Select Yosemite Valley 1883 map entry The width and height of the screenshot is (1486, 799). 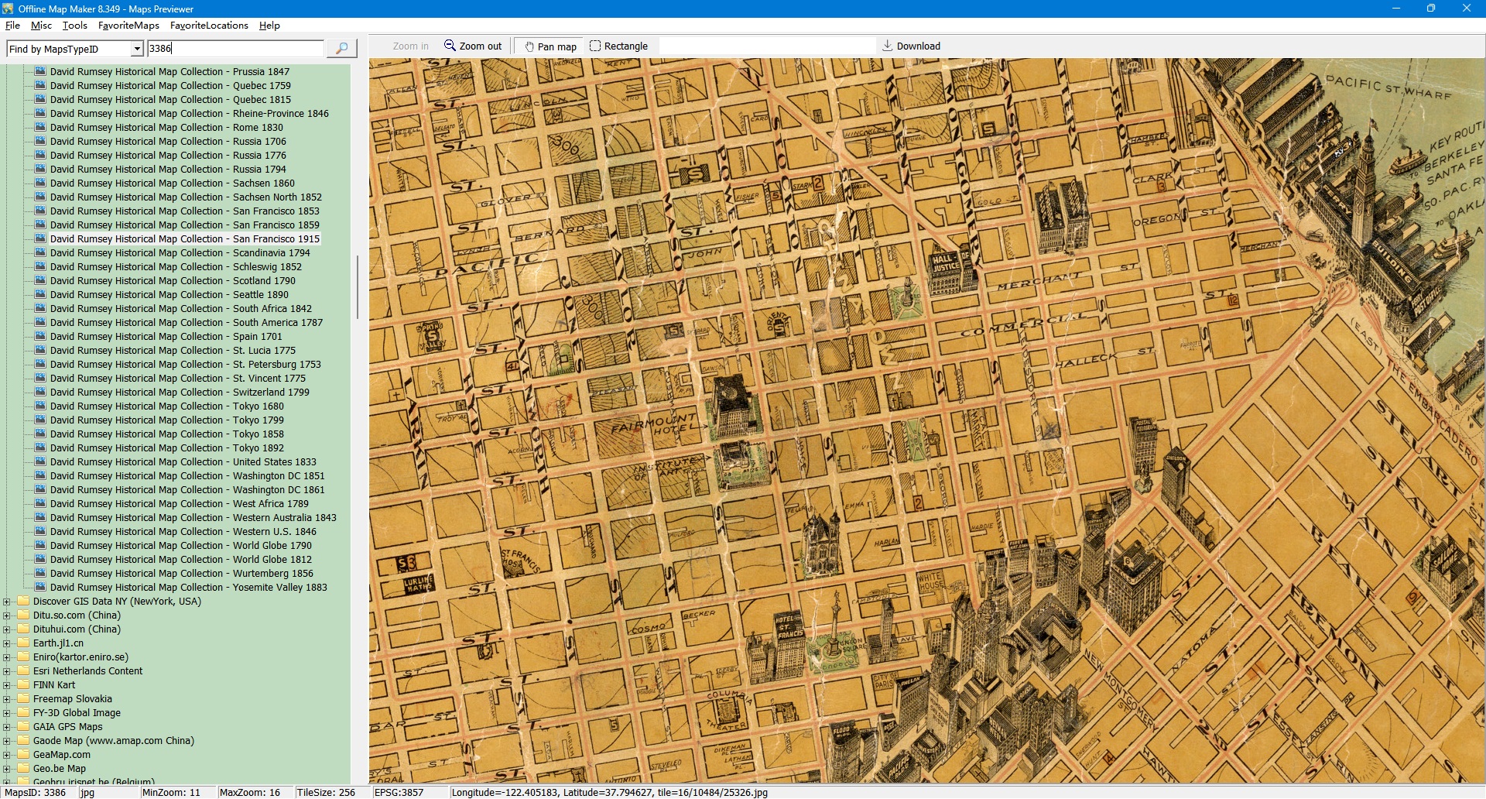(x=188, y=588)
